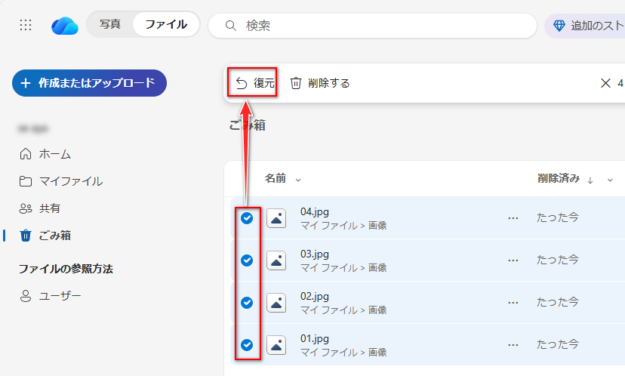Click the file name 02.jpg
This screenshot has height=376, width=625.
315,296
